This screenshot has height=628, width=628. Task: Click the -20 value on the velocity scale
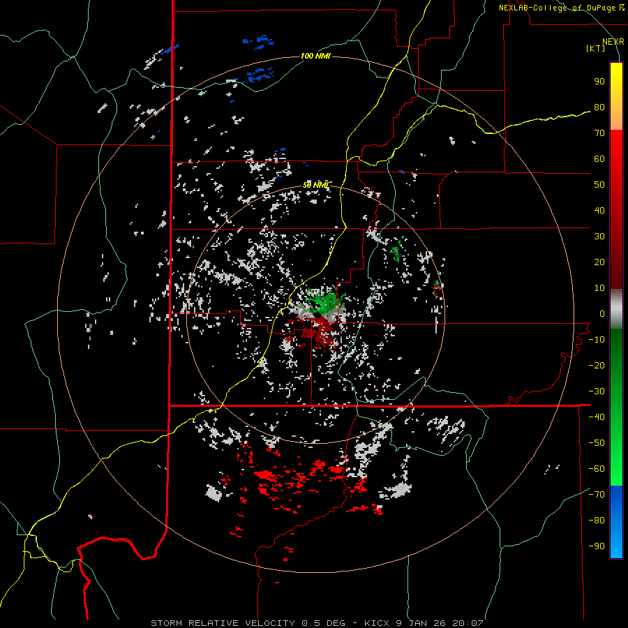pyautogui.click(x=597, y=366)
